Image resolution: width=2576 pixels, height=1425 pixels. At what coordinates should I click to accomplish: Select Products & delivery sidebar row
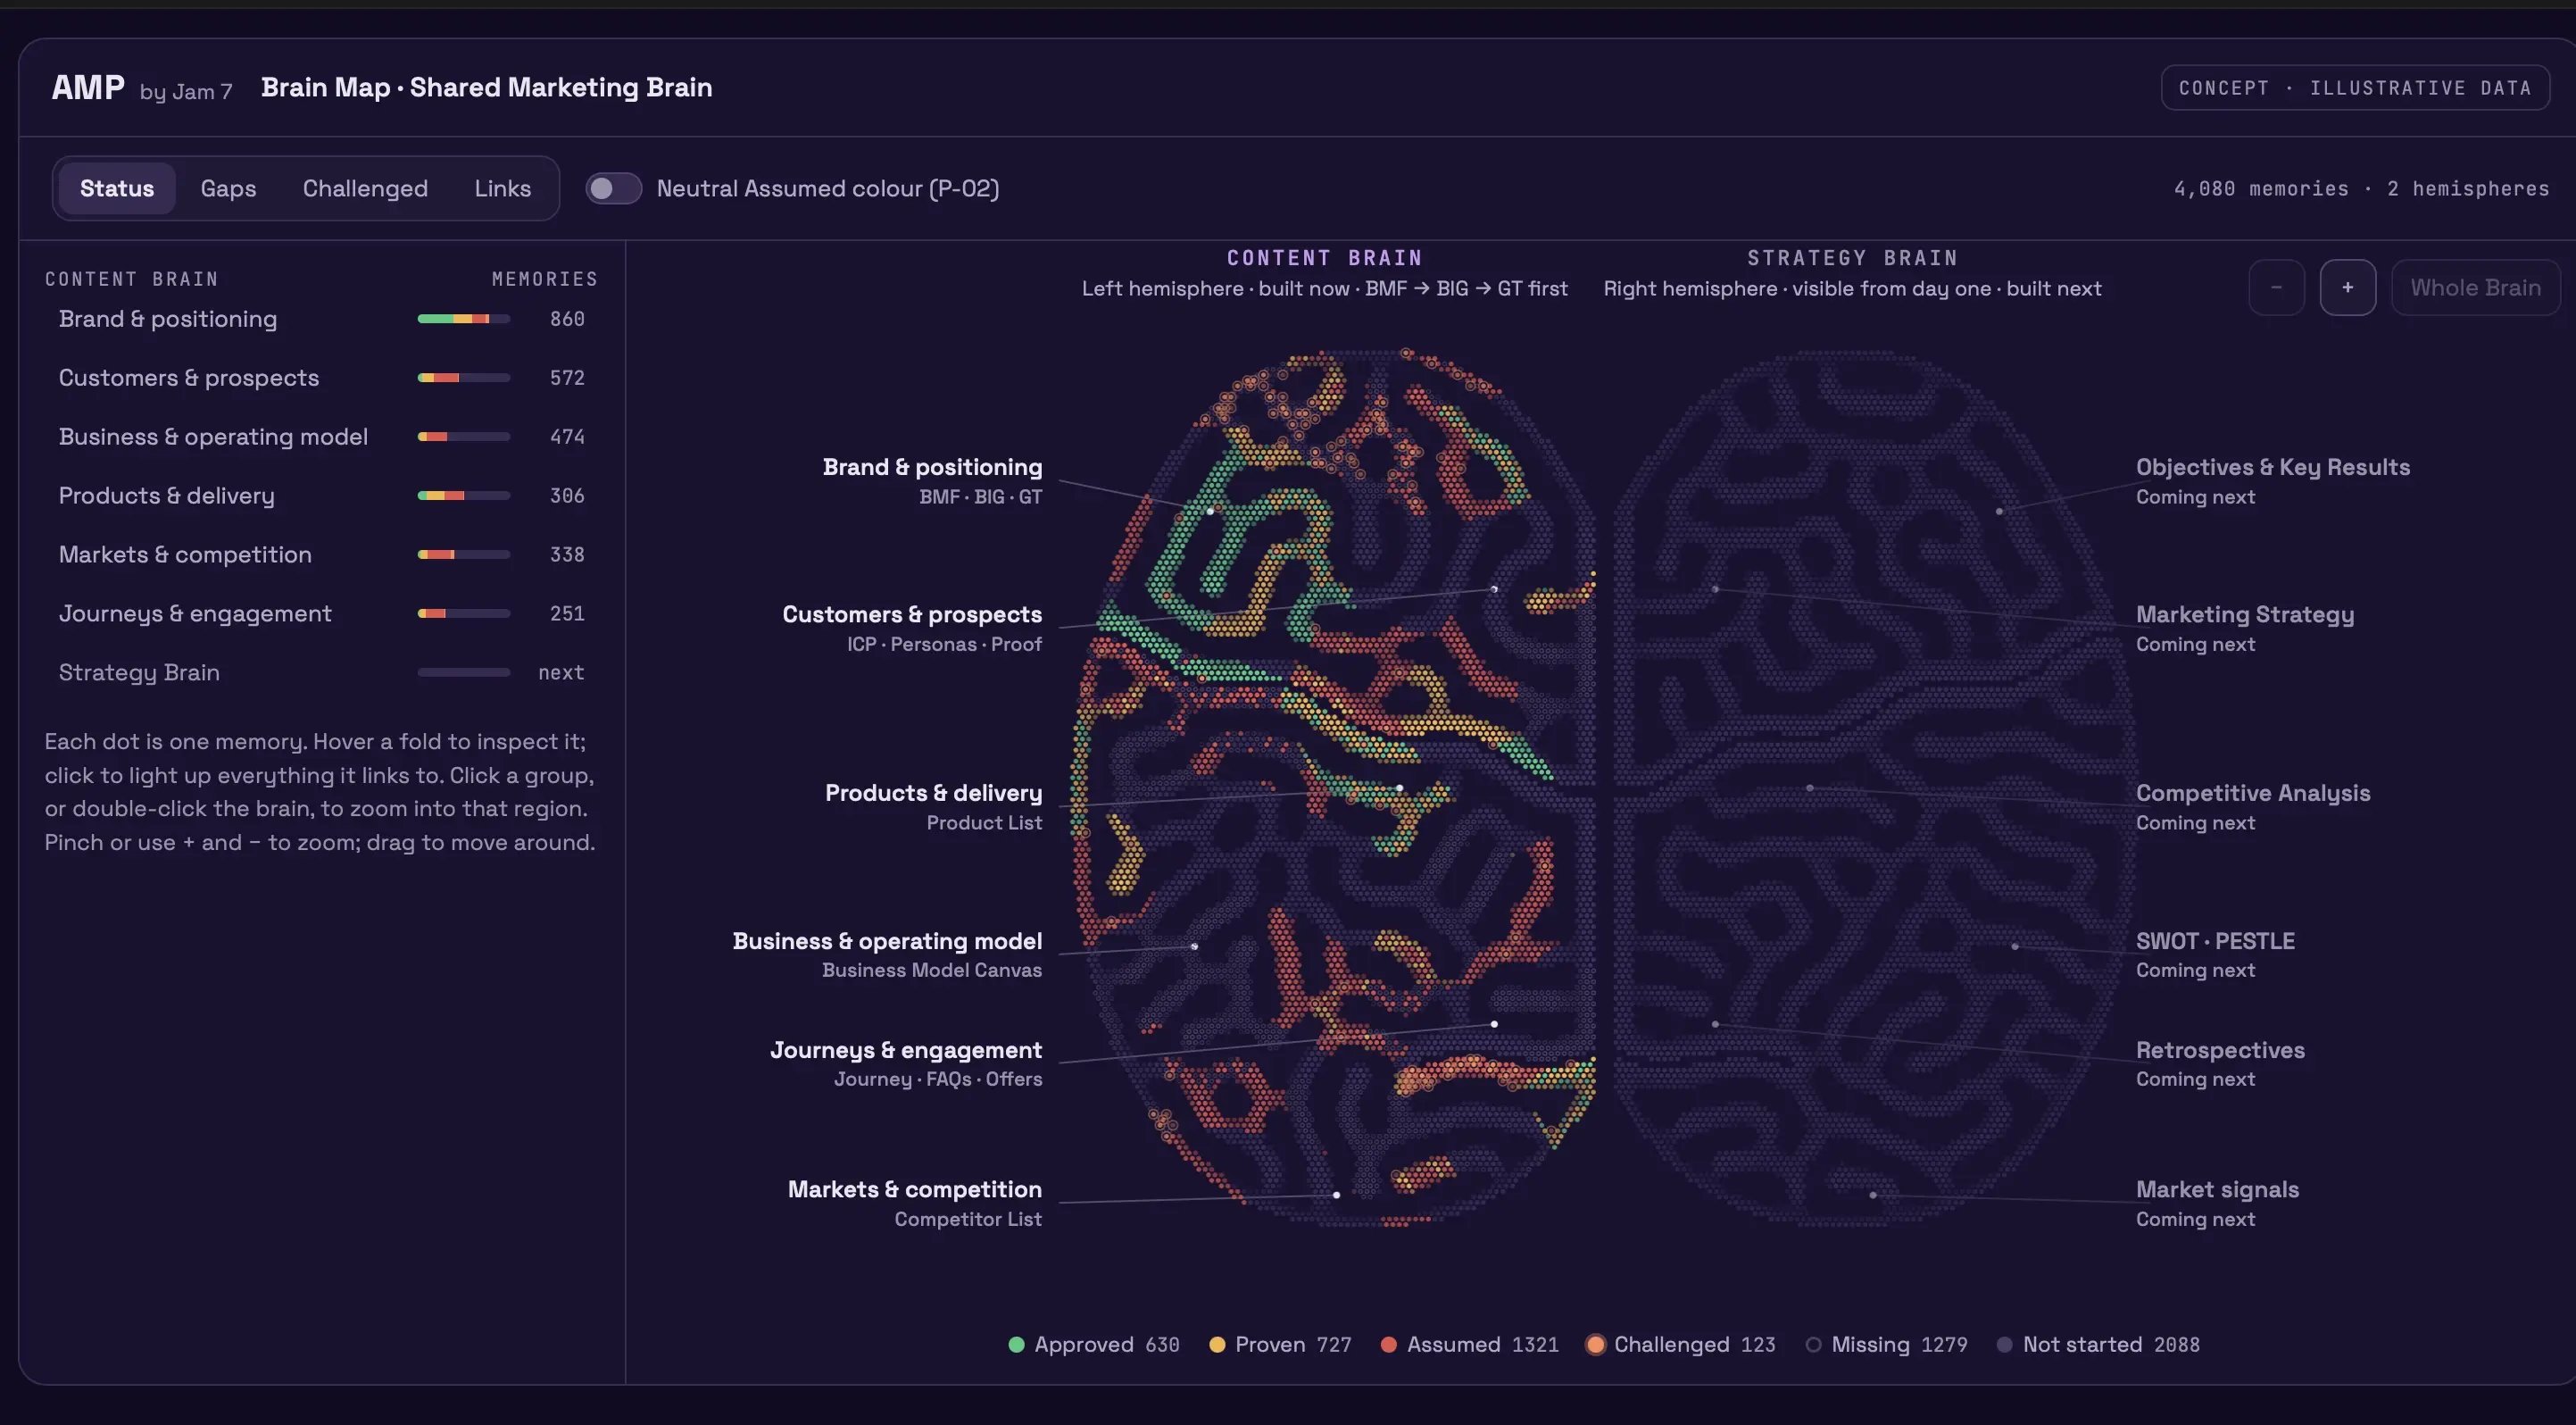(x=321, y=496)
